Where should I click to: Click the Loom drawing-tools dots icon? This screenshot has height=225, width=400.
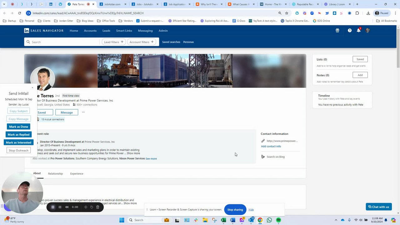pyautogui.click(x=86, y=207)
